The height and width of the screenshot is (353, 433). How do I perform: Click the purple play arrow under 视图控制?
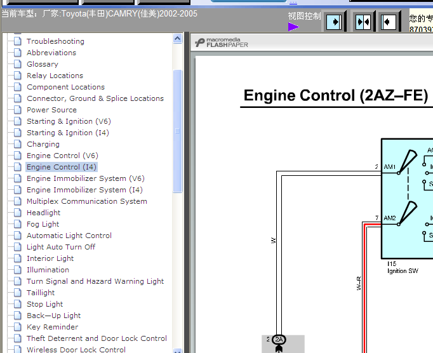pos(293,27)
